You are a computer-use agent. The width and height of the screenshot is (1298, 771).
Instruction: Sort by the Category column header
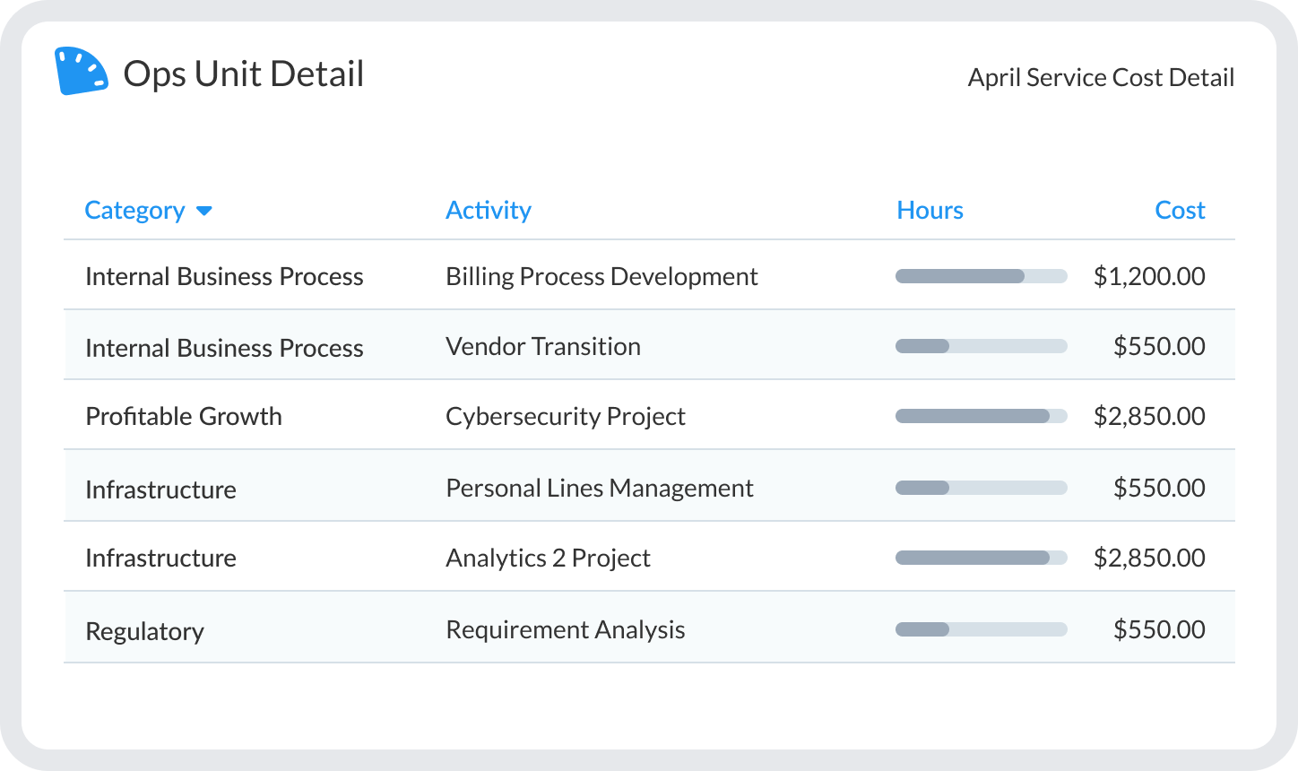pyautogui.click(x=134, y=210)
